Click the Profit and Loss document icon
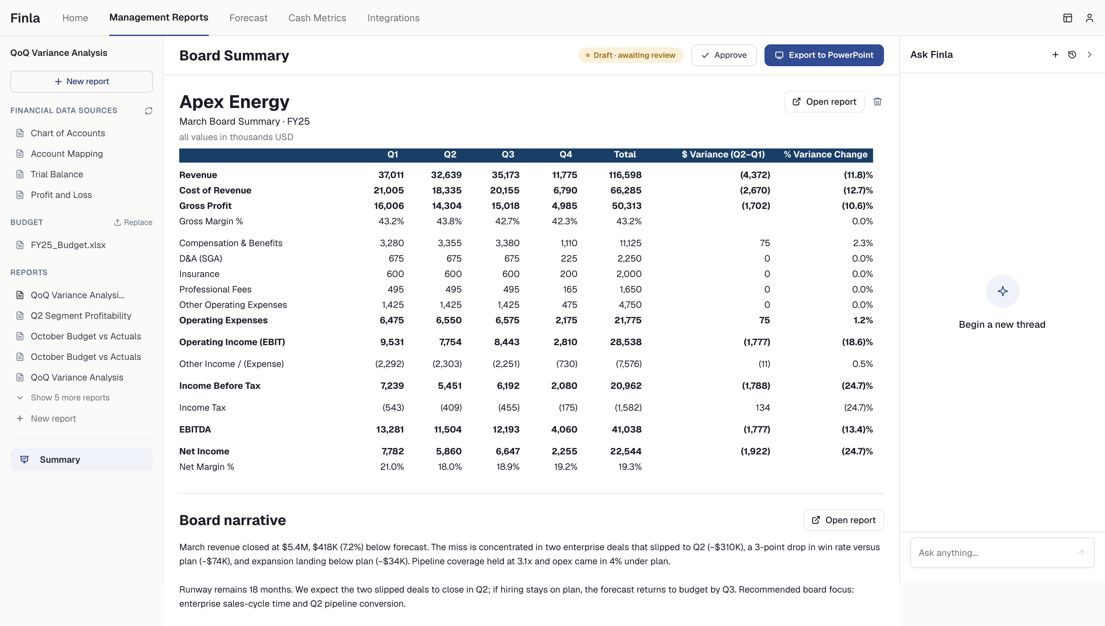1105x626 pixels. pyautogui.click(x=20, y=195)
